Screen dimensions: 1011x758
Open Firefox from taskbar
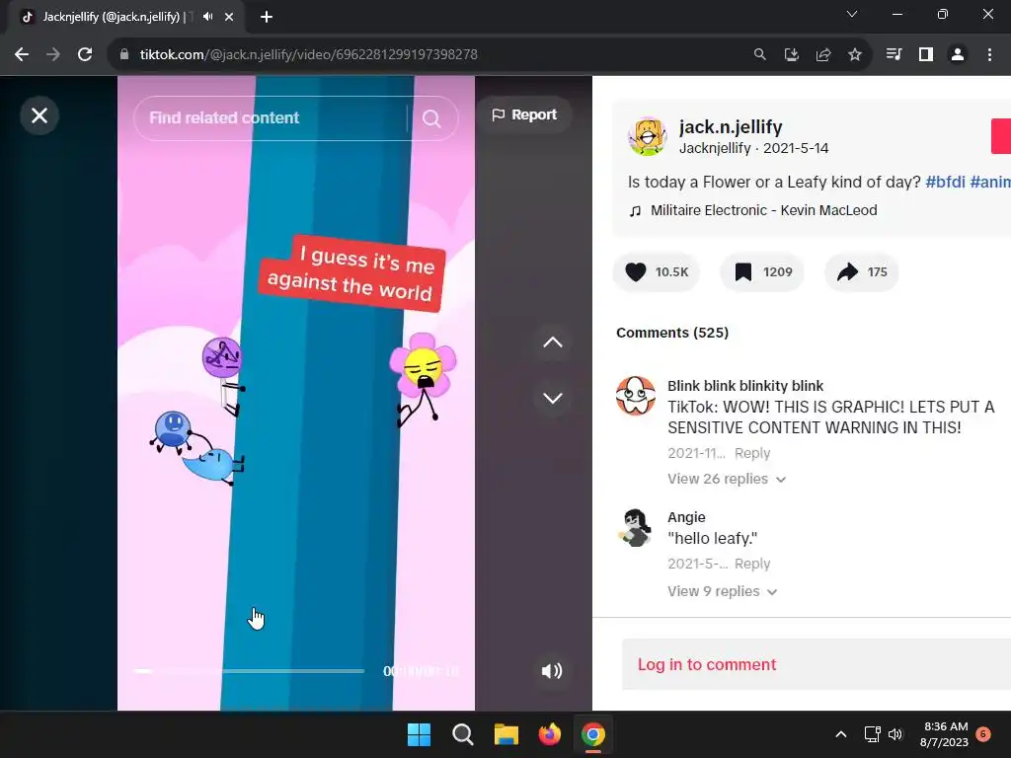pos(549,734)
